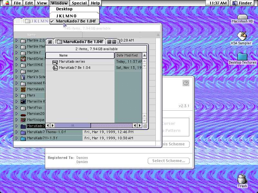This screenshot has height=193, width=258.
Task: Click the v2.3.1 version label
Action: pyautogui.click(x=184, y=106)
